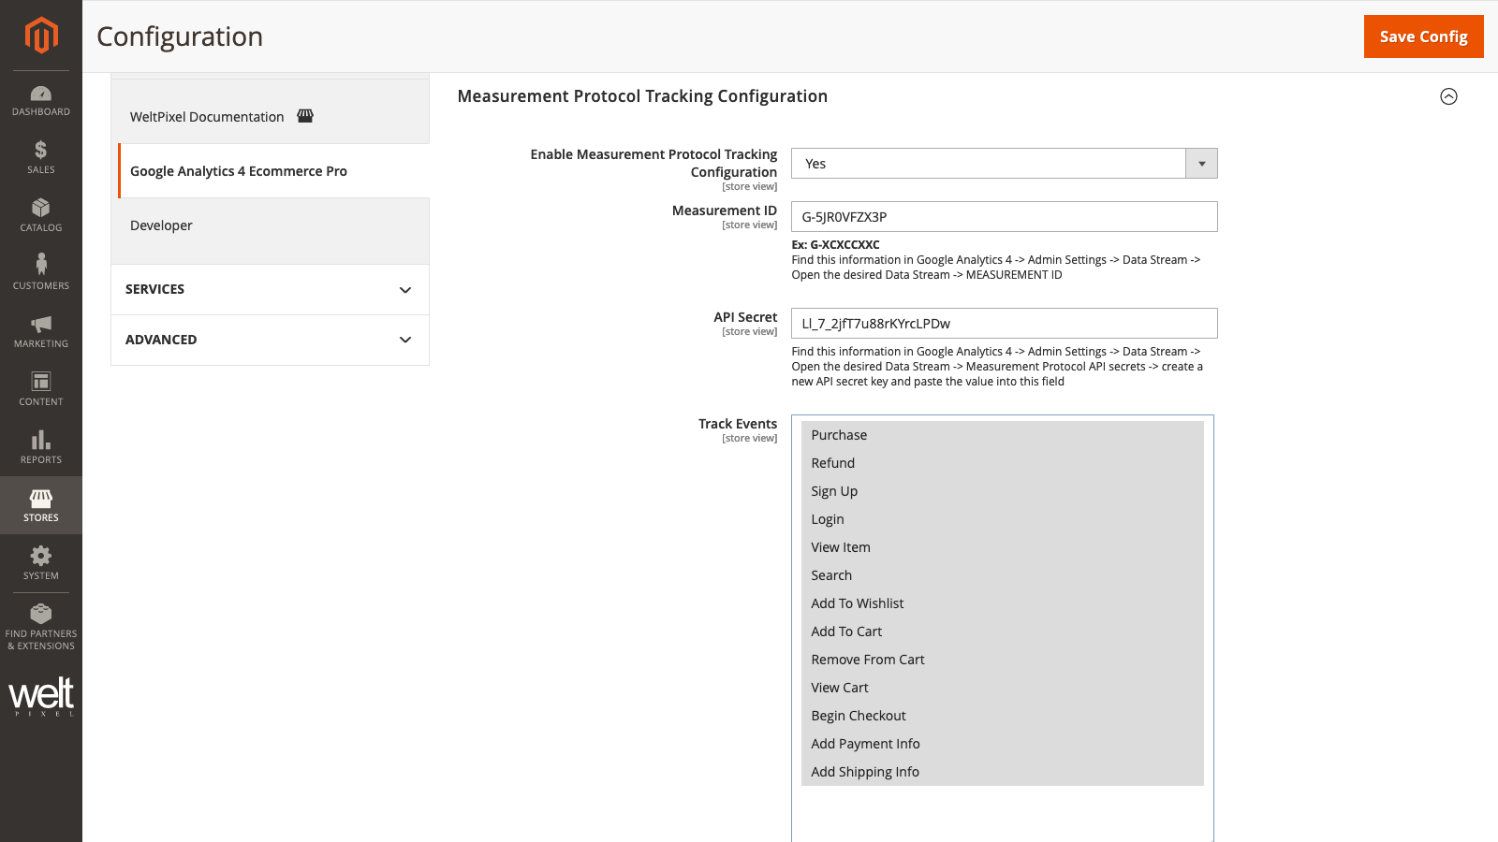Select Add Shipping Info event option
1498x842 pixels.
tap(1002, 772)
